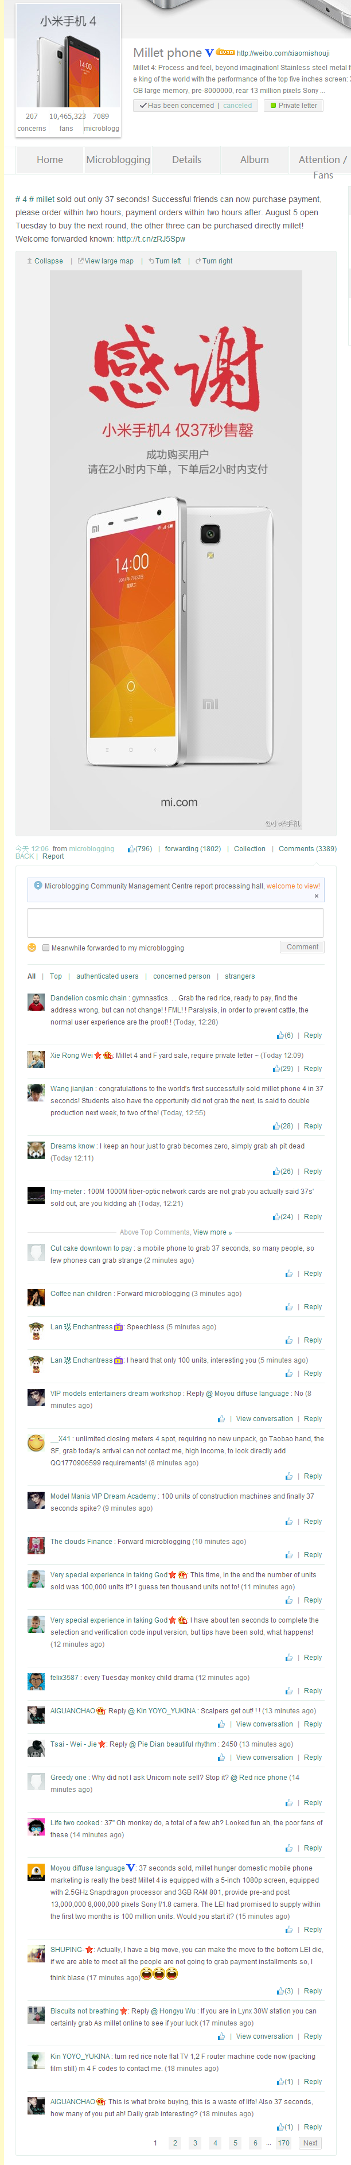Switch to the Details tab

(186, 160)
